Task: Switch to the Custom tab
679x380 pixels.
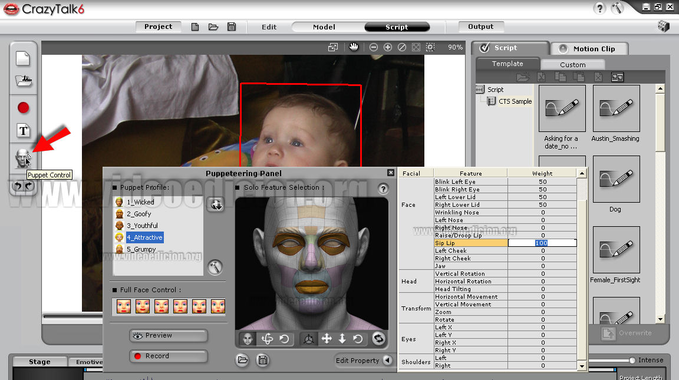Action: pyautogui.click(x=572, y=64)
